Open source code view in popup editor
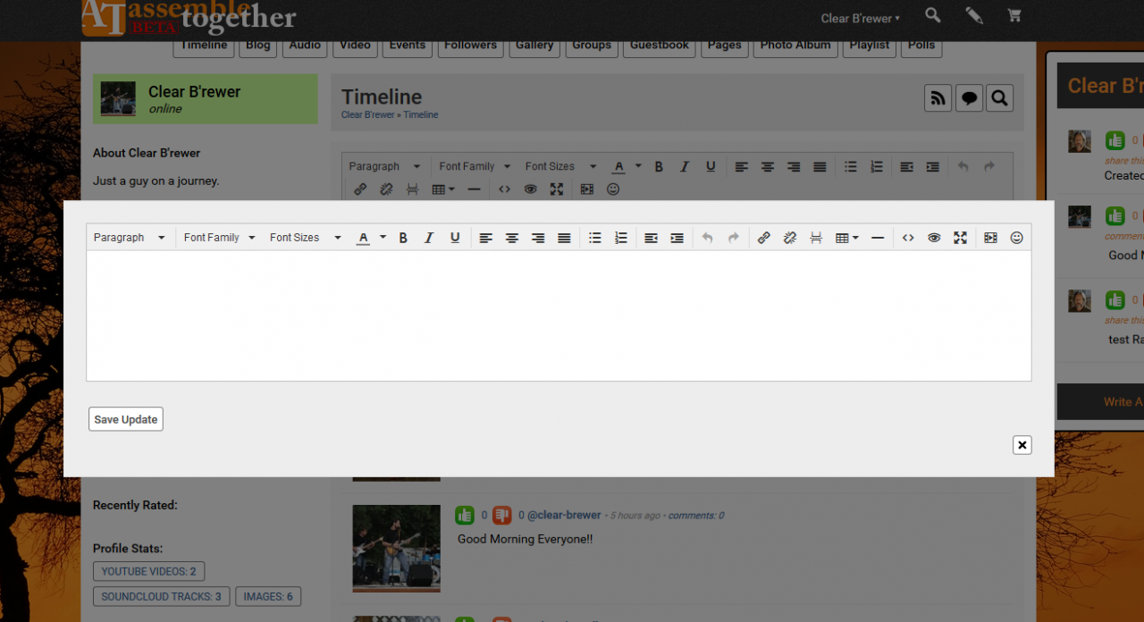Viewport: 1144px width, 622px height. click(x=908, y=238)
